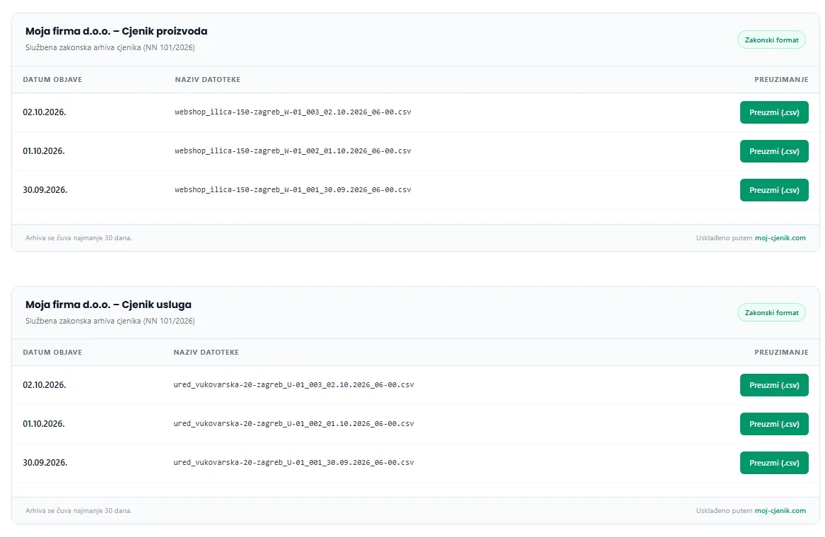Click date 02.10.2026. in Cjenik usluga table
Viewport: 825px width, 537px height.
tap(45, 385)
